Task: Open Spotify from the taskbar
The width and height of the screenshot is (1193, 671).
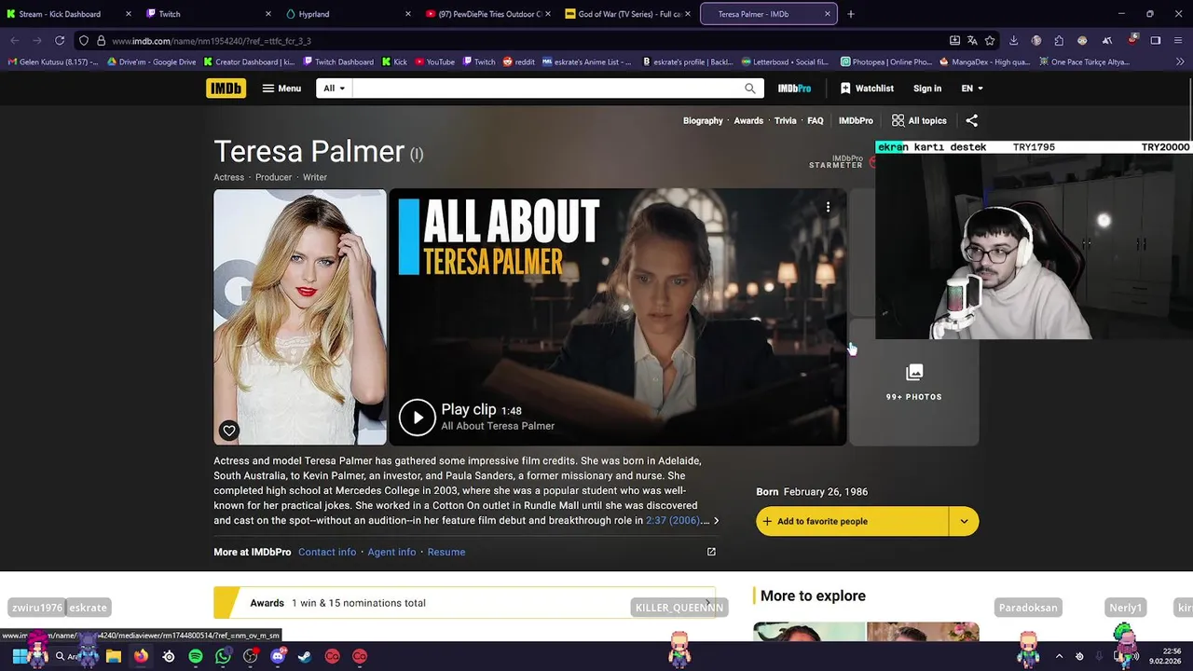Action: [196, 656]
